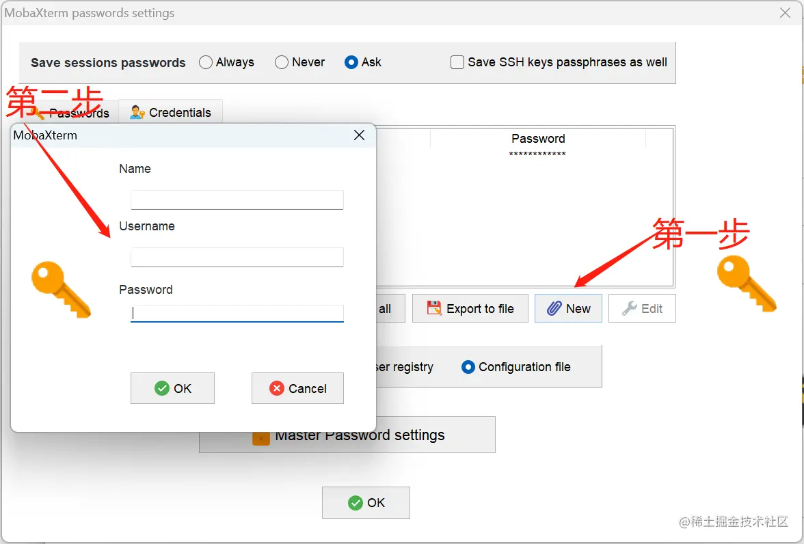
Task: Click the red X icon on Cancel
Action: coord(277,388)
